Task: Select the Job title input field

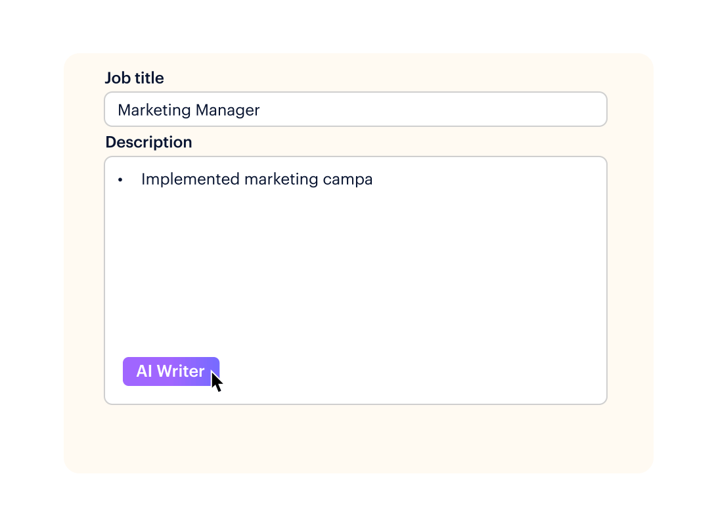Action: (355, 109)
